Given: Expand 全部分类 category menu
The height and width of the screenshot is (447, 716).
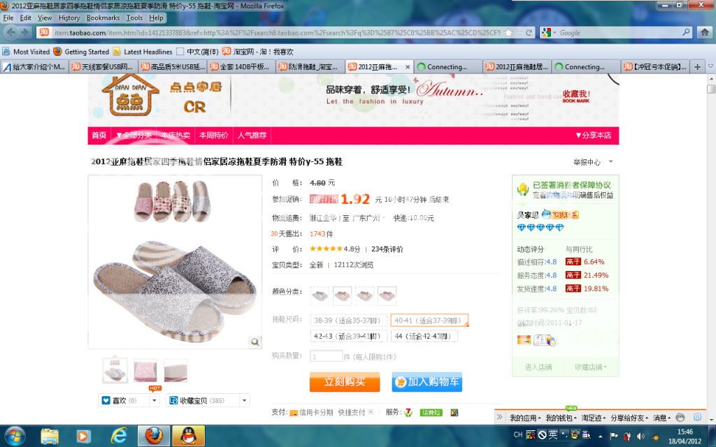Looking at the screenshot, I should 134,135.
